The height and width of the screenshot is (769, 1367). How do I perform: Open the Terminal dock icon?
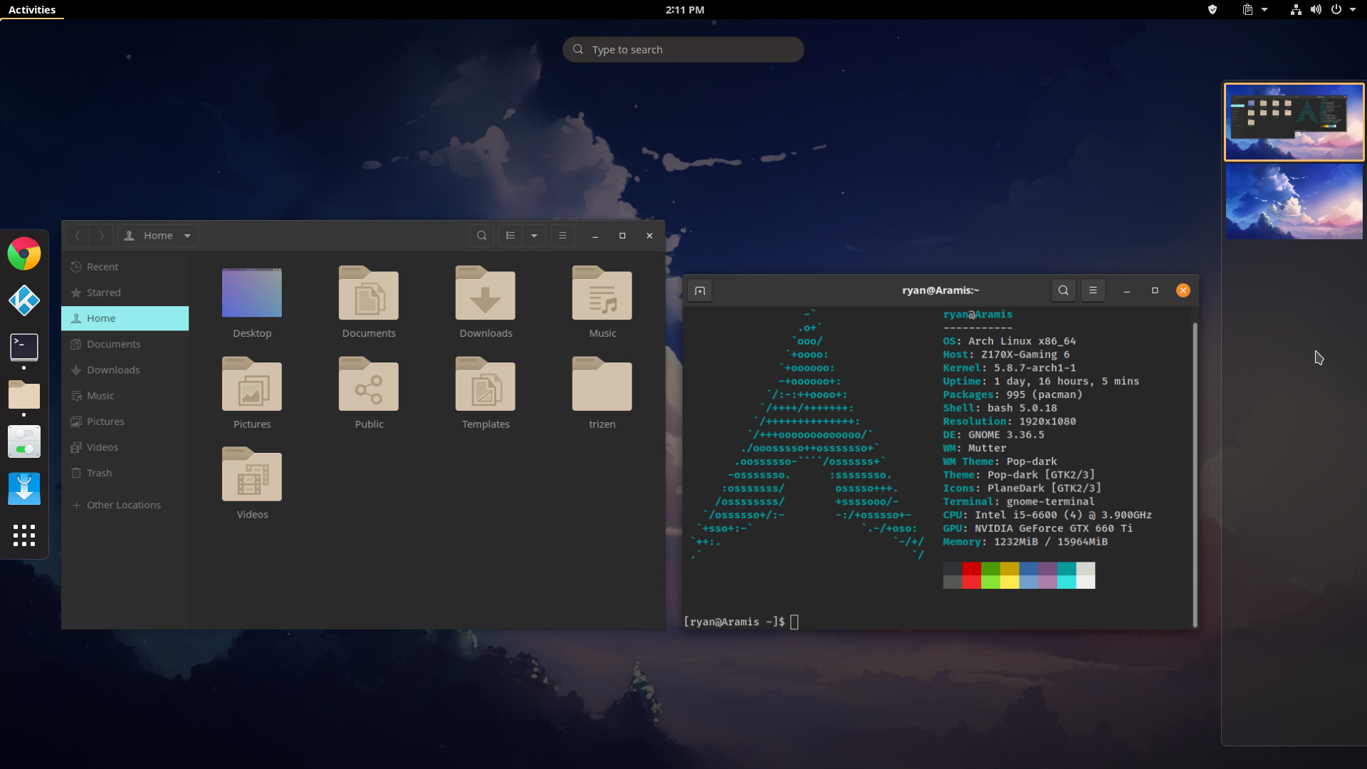pos(24,347)
